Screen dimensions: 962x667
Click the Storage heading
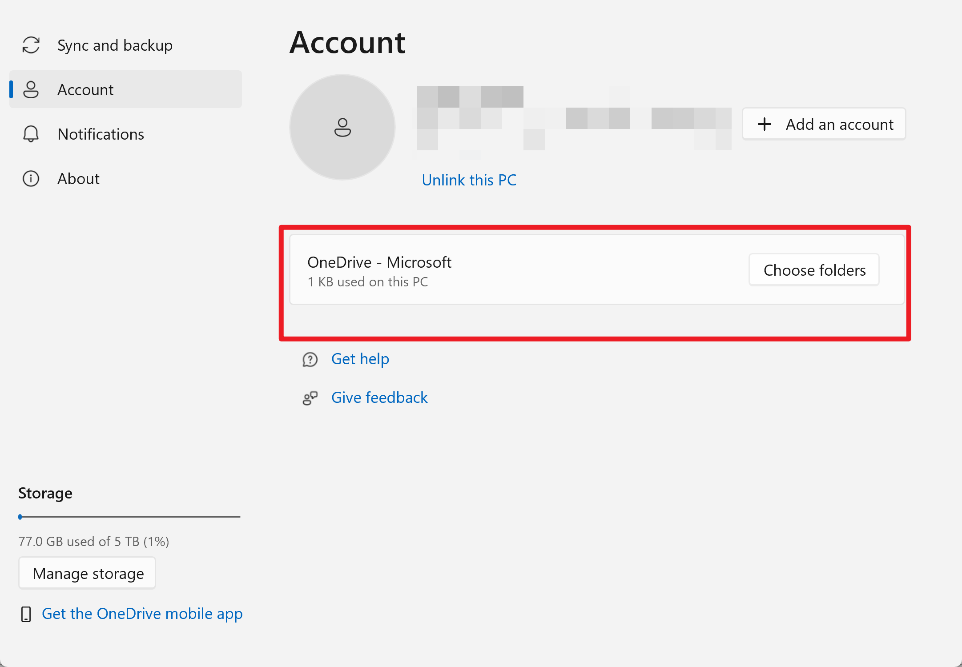click(45, 493)
